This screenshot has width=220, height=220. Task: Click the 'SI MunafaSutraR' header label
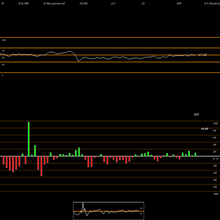[x=54, y=4]
